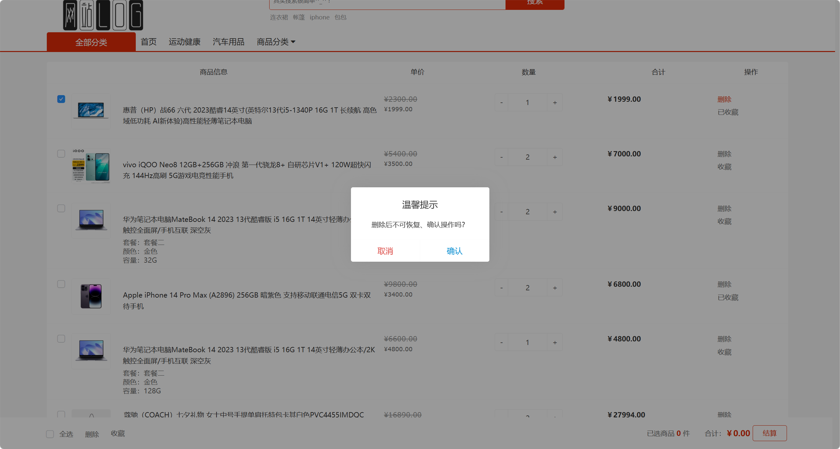Favorite the 32G MateBook 14 with 收藏
The height and width of the screenshot is (449, 840).
724,222
